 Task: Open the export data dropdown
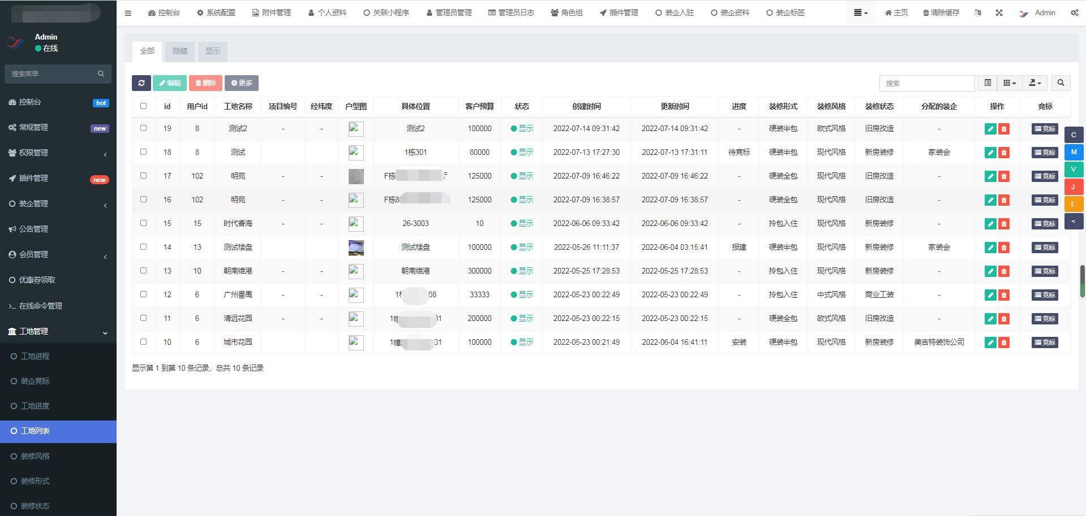click(x=1035, y=83)
